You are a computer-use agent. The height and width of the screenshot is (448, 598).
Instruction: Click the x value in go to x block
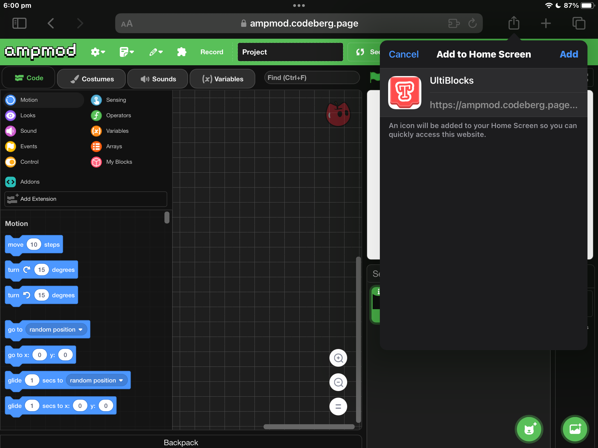(x=40, y=355)
